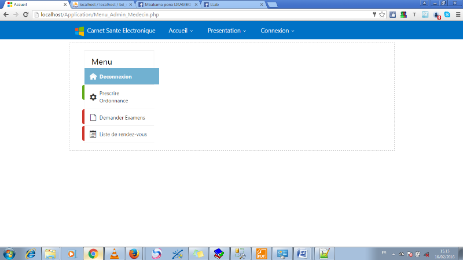Open the sticky notes icon in the taskbar
The width and height of the screenshot is (463, 260).
pos(198,254)
